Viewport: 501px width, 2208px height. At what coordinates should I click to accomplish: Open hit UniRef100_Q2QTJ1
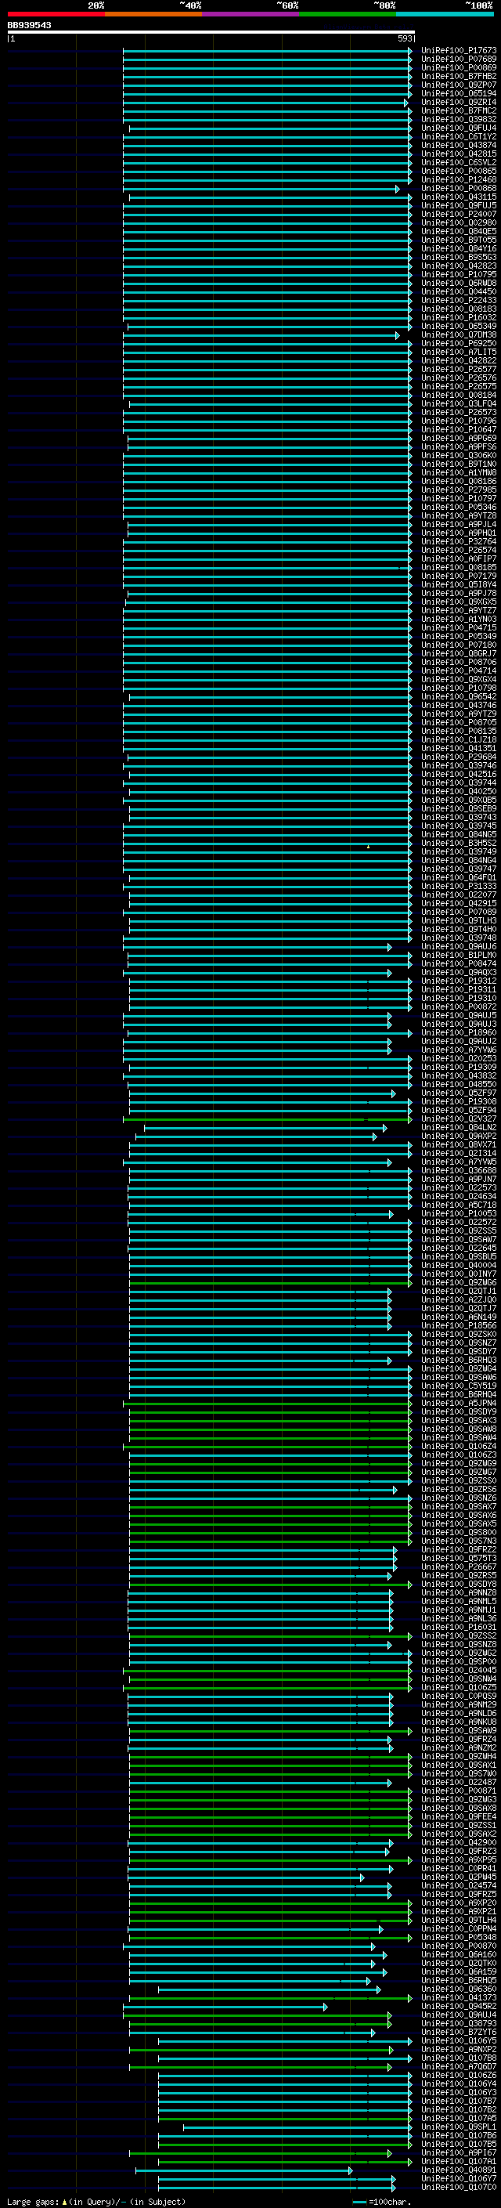pyautogui.click(x=459, y=1291)
